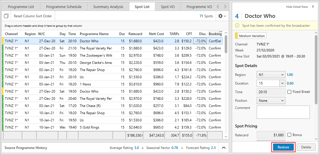The image size is (320, 155).
Task: Click the Ratecard field showing $1,680
Action: pyautogui.click(x=271, y=135)
